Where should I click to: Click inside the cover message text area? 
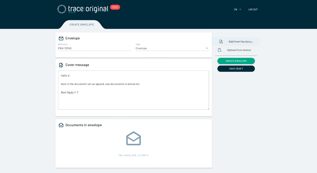(133, 98)
